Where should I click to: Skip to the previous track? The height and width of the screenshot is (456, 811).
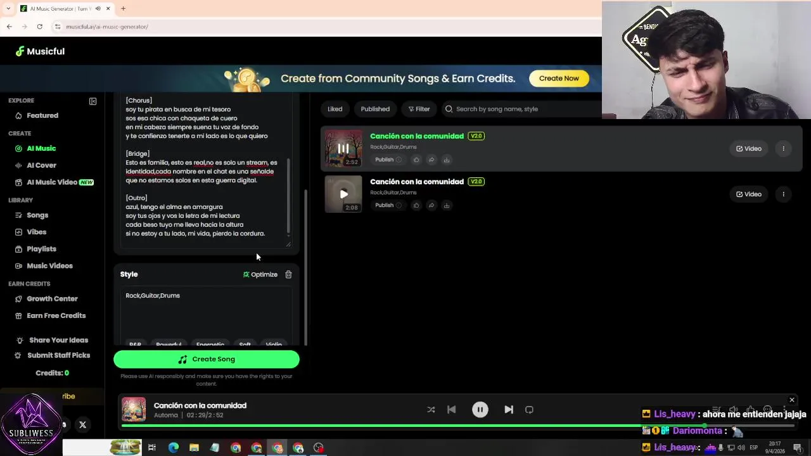pos(452,410)
